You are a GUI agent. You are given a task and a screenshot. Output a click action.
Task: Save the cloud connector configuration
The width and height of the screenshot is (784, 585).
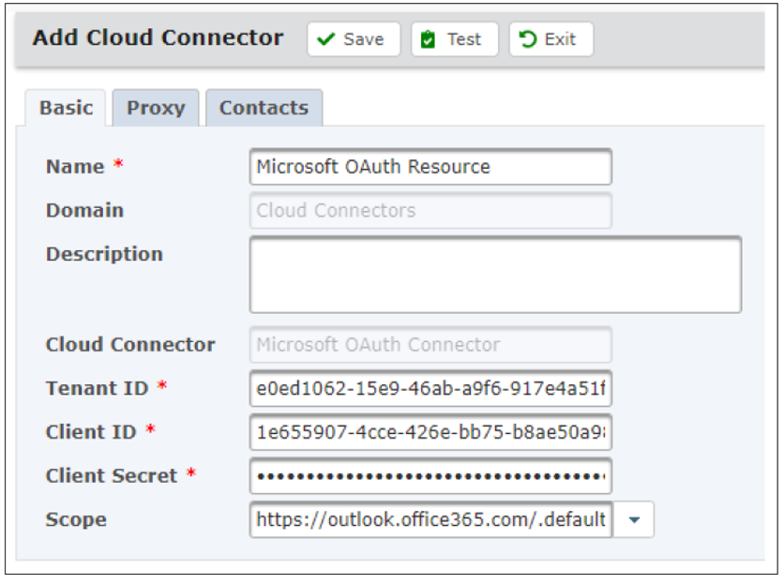pyautogui.click(x=352, y=38)
